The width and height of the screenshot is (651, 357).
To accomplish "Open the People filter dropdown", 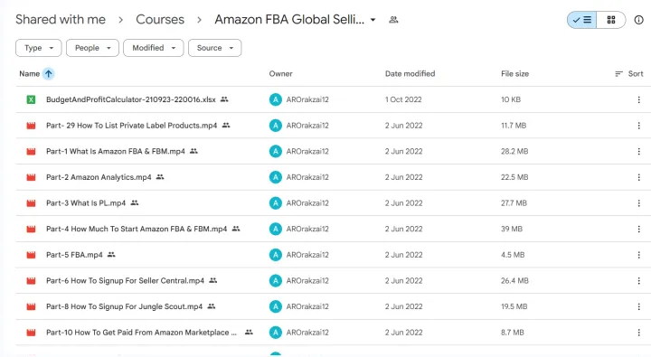I will click(x=92, y=48).
